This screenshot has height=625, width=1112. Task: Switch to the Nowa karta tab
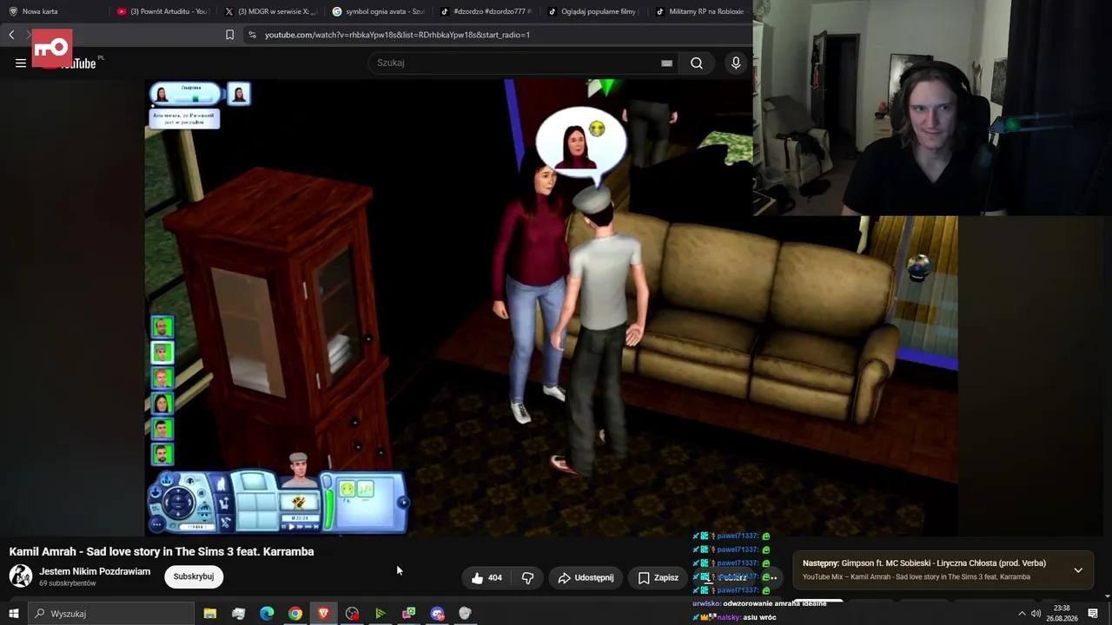54,11
